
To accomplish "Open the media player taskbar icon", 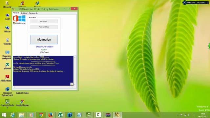I will [31, 115].
